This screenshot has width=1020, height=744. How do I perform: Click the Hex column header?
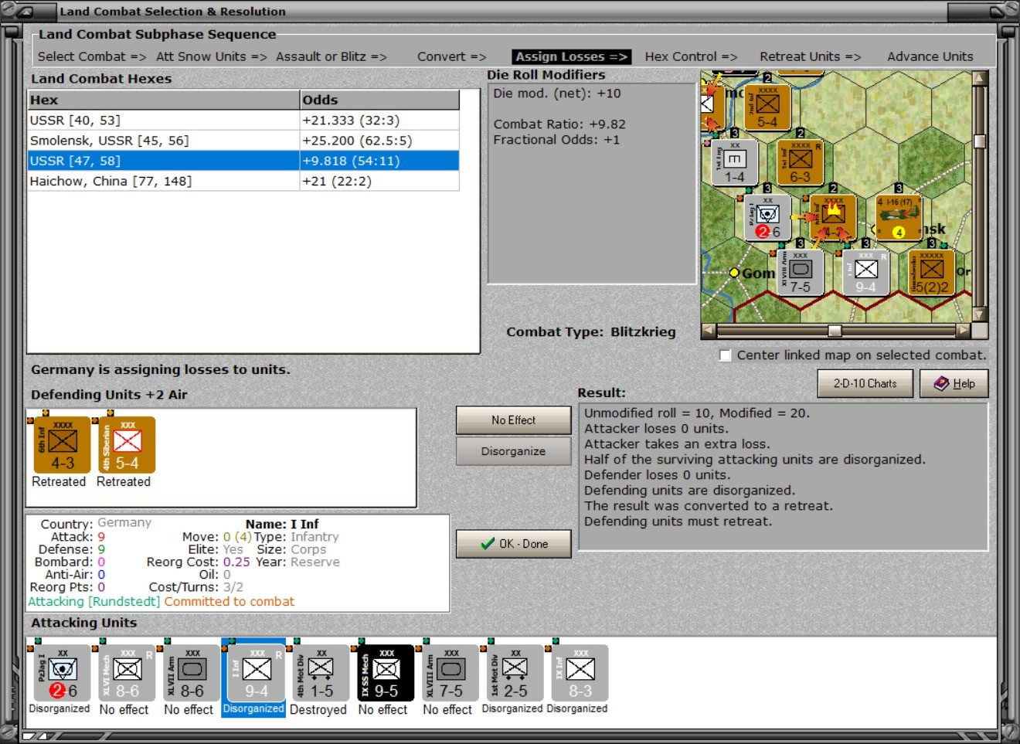point(164,100)
